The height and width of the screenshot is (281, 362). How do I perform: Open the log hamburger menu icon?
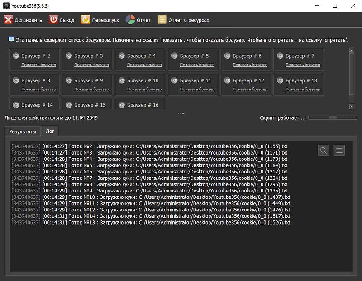(x=339, y=150)
